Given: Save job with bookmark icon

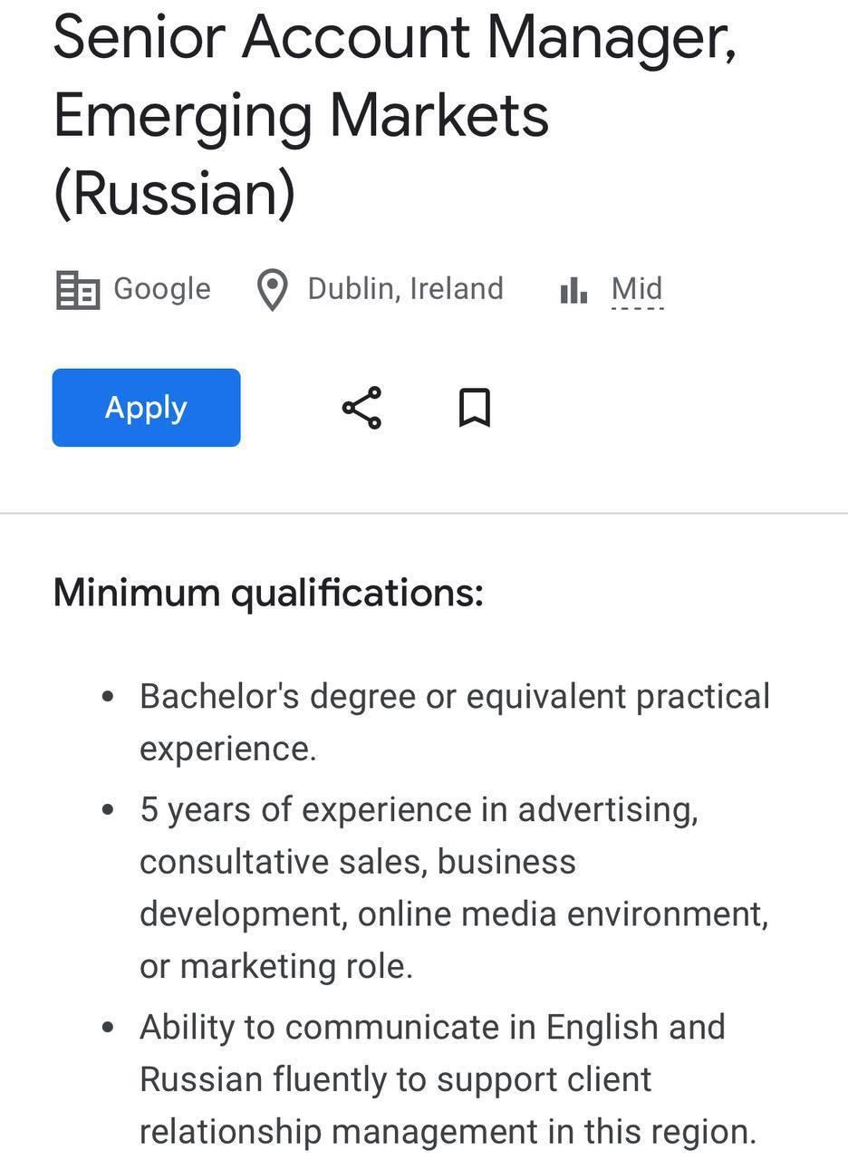Looking at the screenshot, I should [x=475, y=408].
